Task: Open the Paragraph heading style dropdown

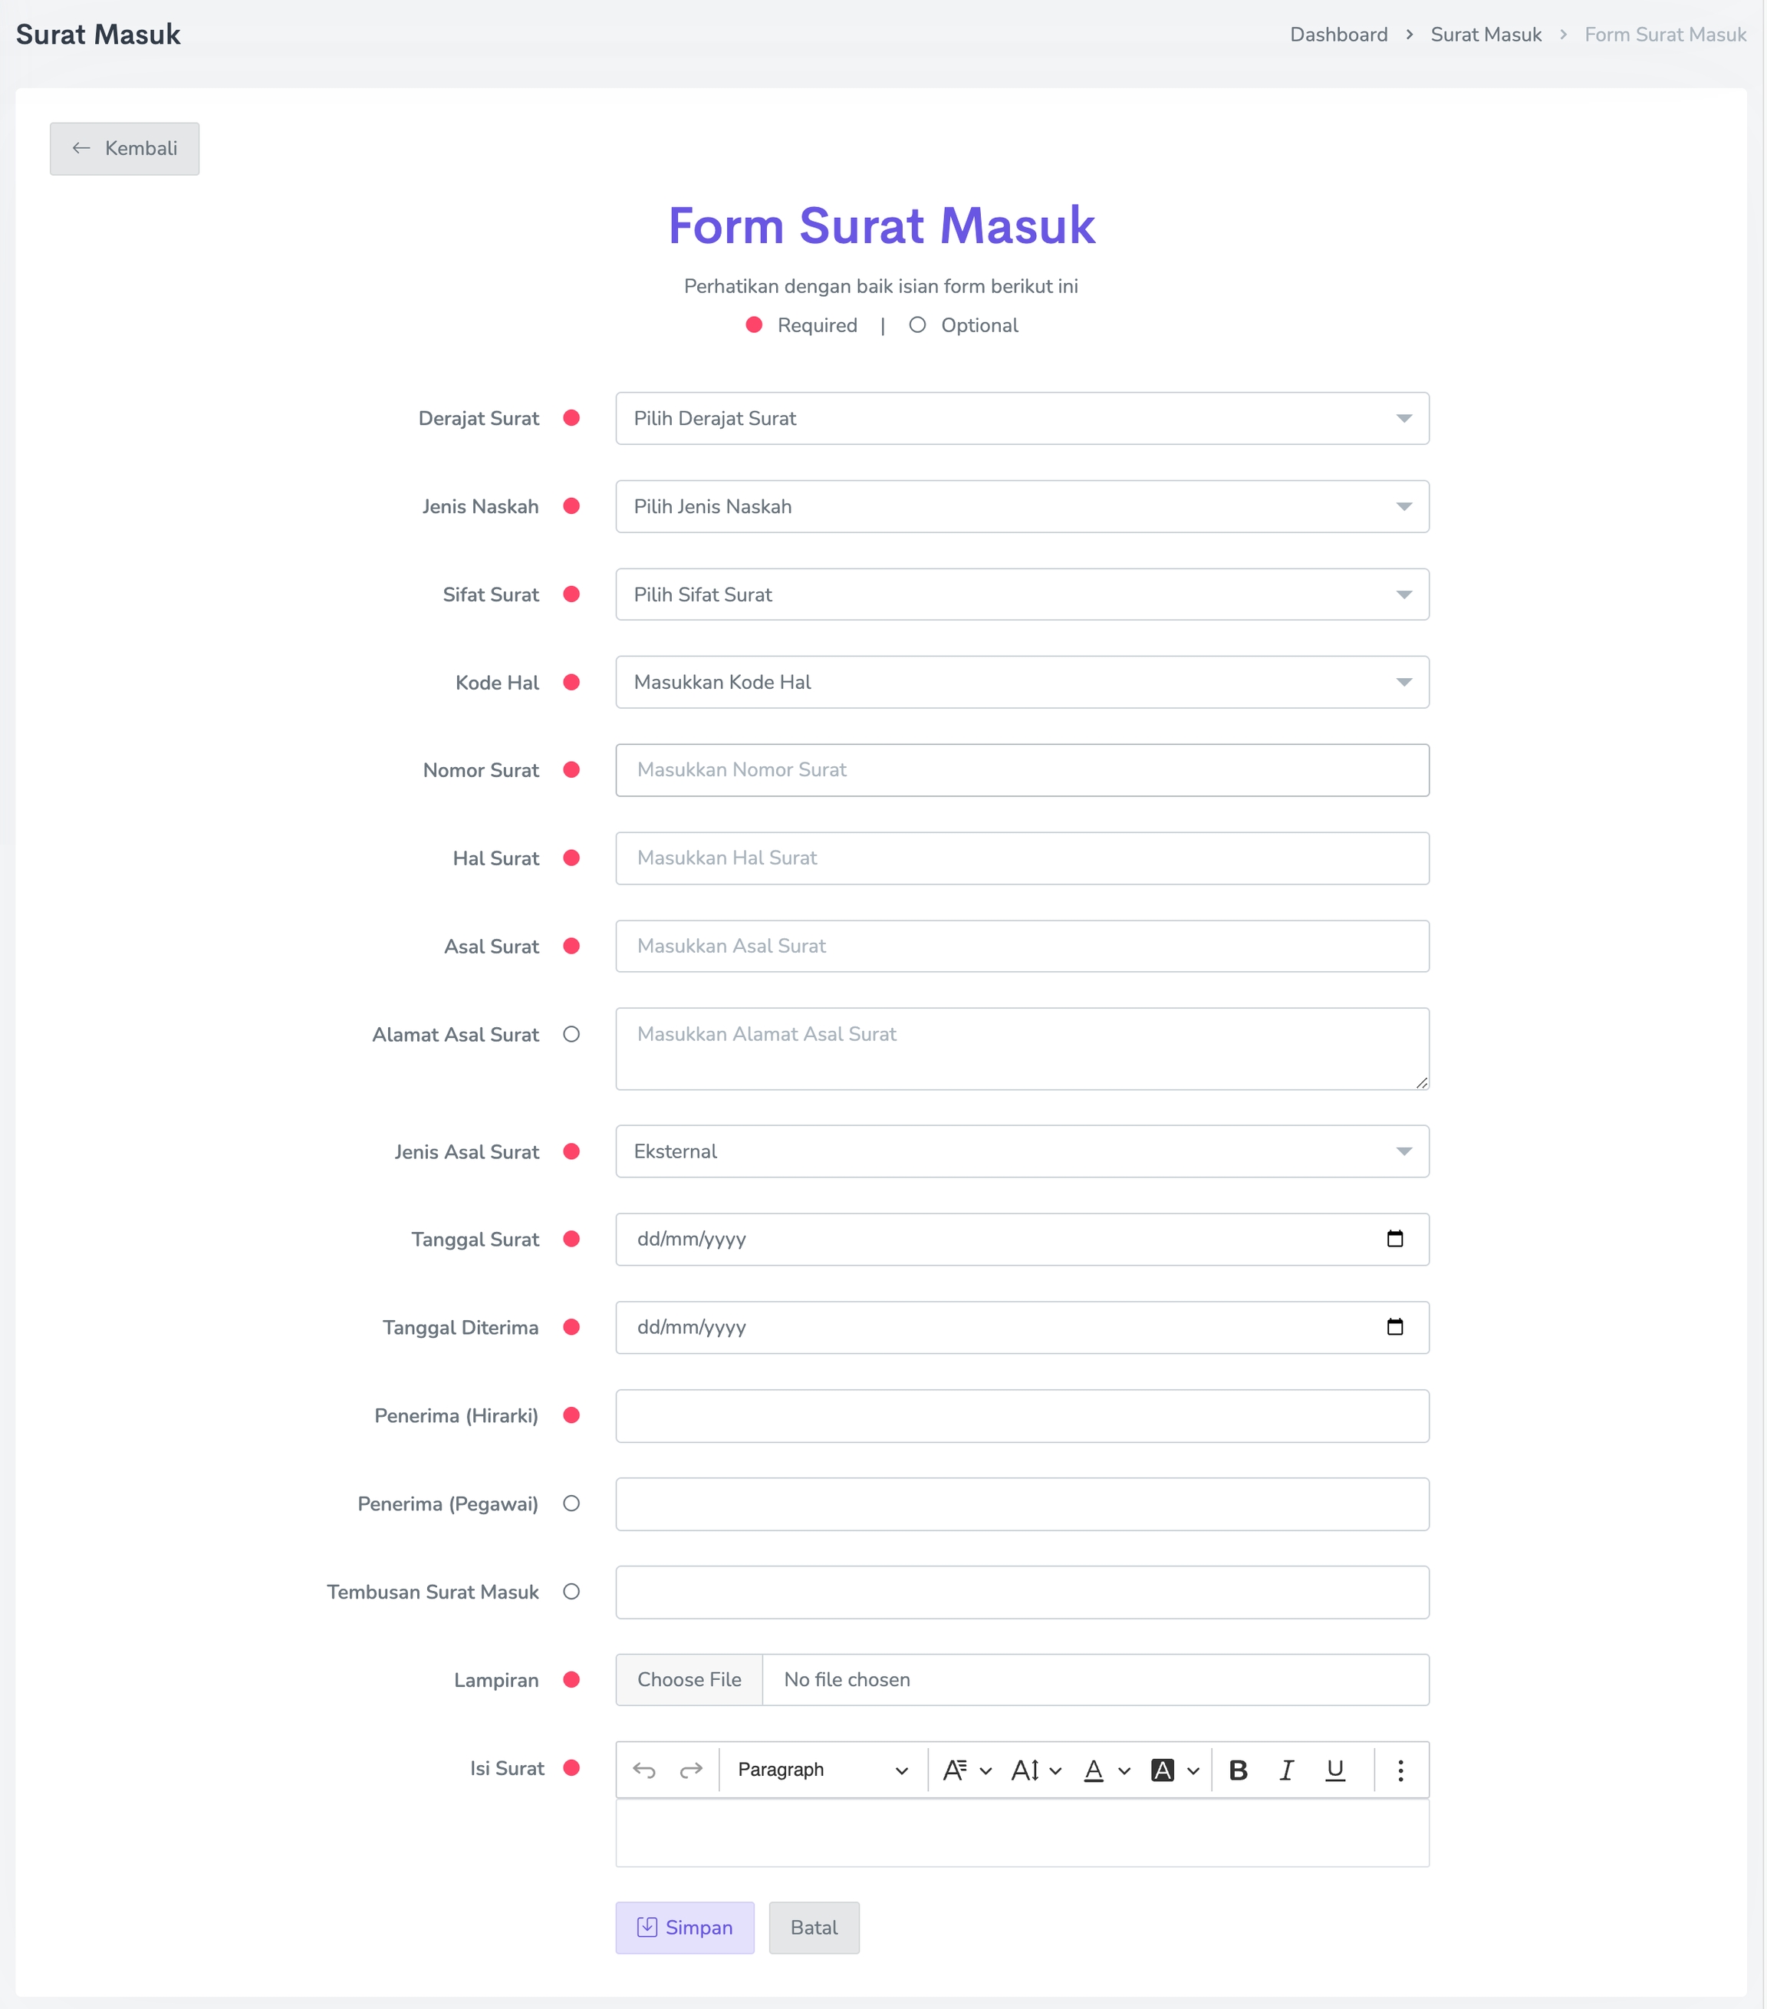Action: coord(823,1770)
